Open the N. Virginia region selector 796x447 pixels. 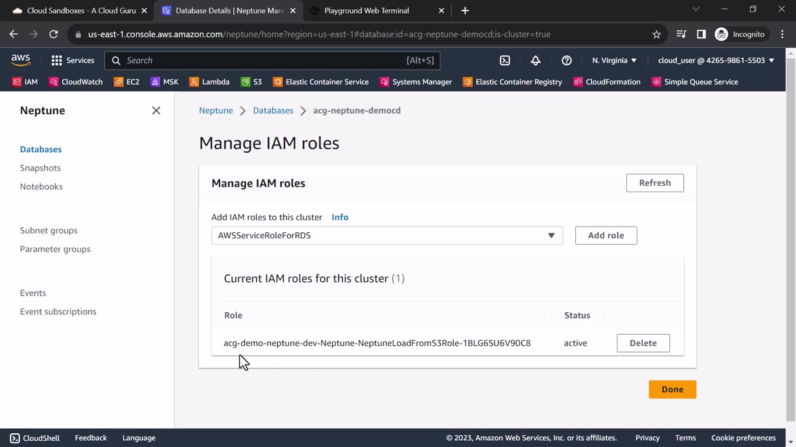[614, 60]
